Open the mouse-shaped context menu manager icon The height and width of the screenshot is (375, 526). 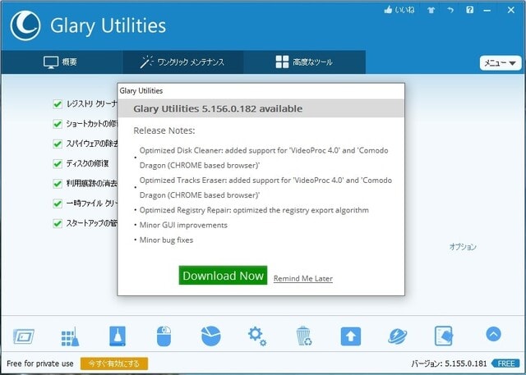pyautogui.click(x=164, y=336)
